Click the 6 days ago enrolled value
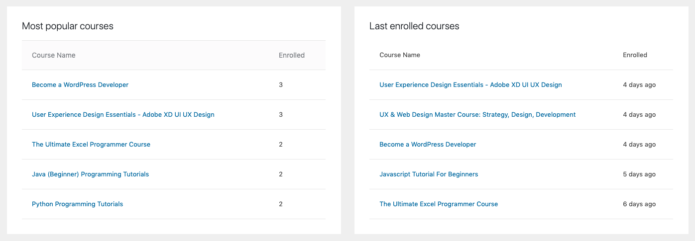 (639, 204)
